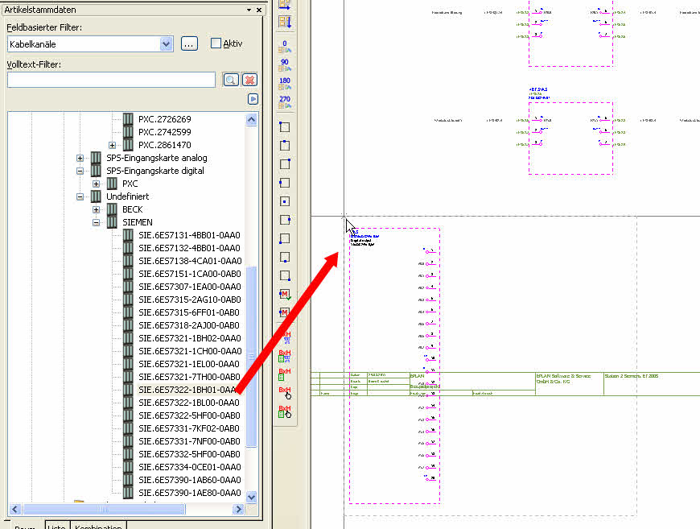Click the BxH icon with hand only
Screen dimensions: 700x529
[285, 393]
